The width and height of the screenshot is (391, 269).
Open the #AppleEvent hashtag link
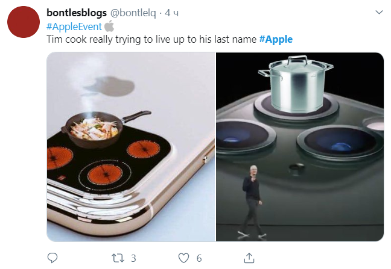pyautogui.click(x=74, y=26)
